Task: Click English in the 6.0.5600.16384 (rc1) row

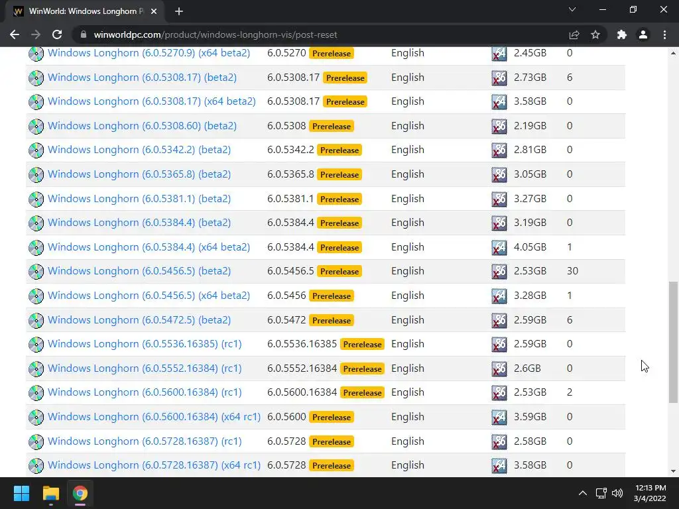Action: click(x=408, y=392)
